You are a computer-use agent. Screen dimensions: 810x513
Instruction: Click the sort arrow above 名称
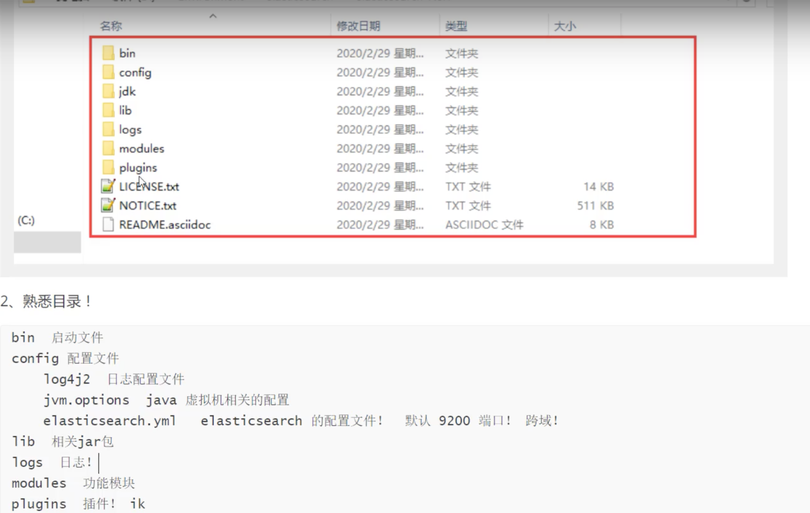213,16
